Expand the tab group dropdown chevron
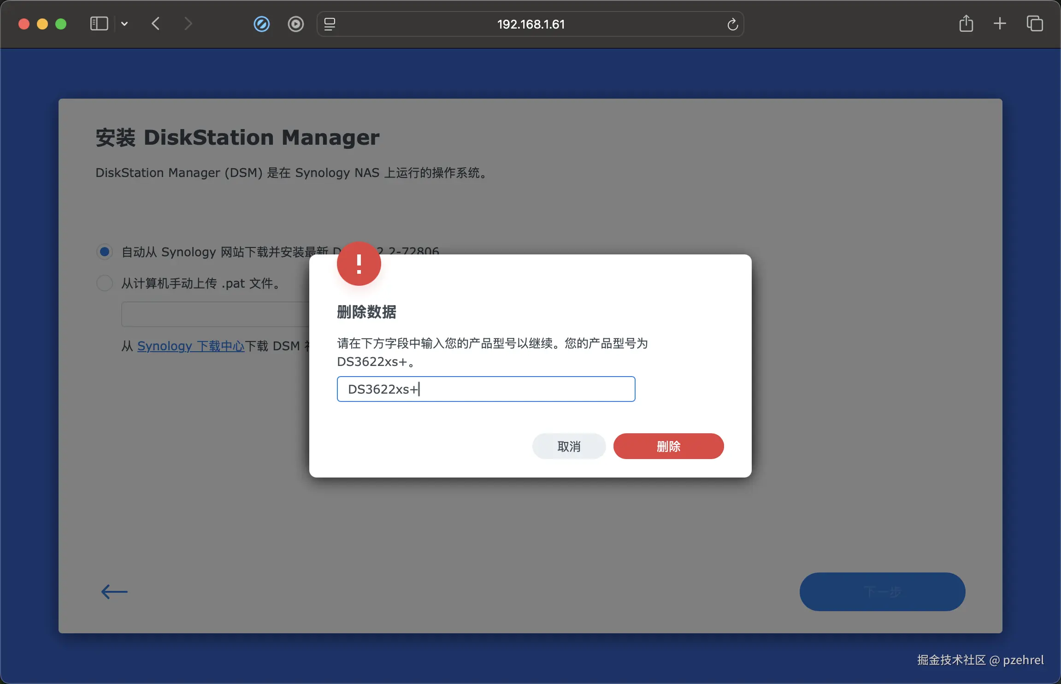 [x=124, y=24]
